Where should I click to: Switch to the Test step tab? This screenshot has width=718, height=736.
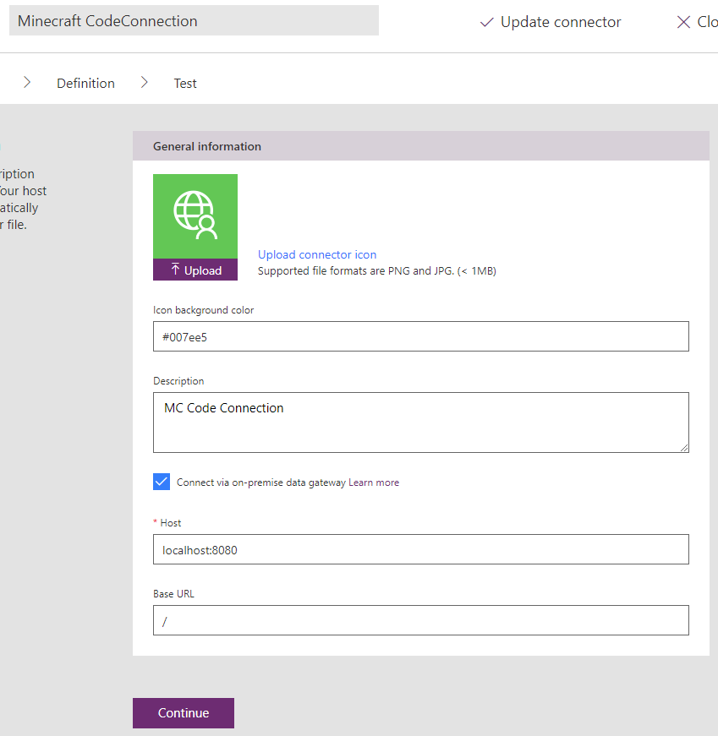click(185, 83)
